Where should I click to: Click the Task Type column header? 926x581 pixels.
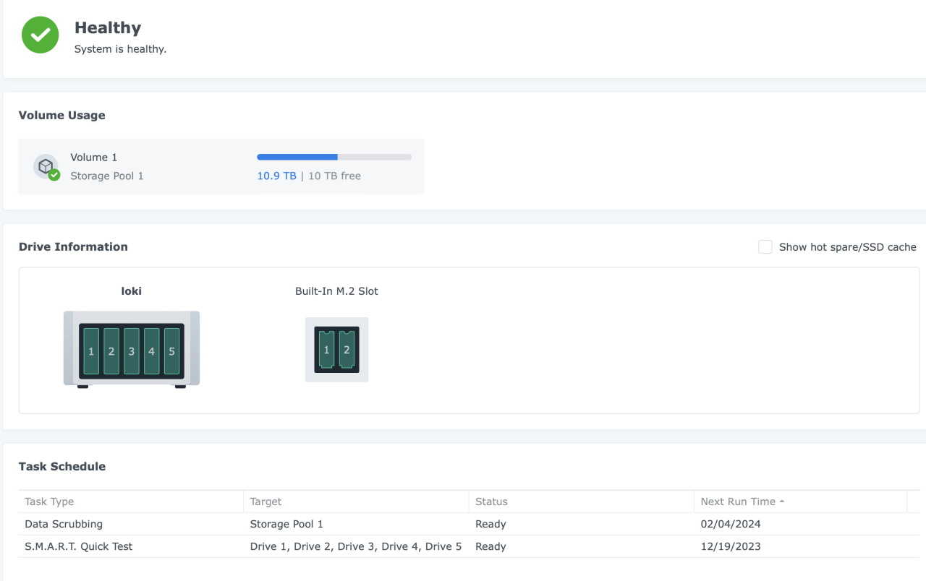pos(131,502)
